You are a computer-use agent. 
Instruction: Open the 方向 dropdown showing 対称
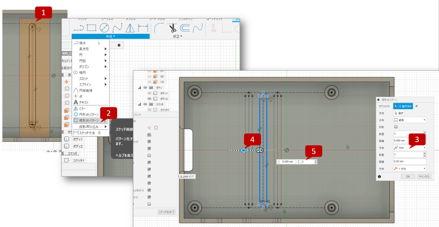[x=410, y=148]
